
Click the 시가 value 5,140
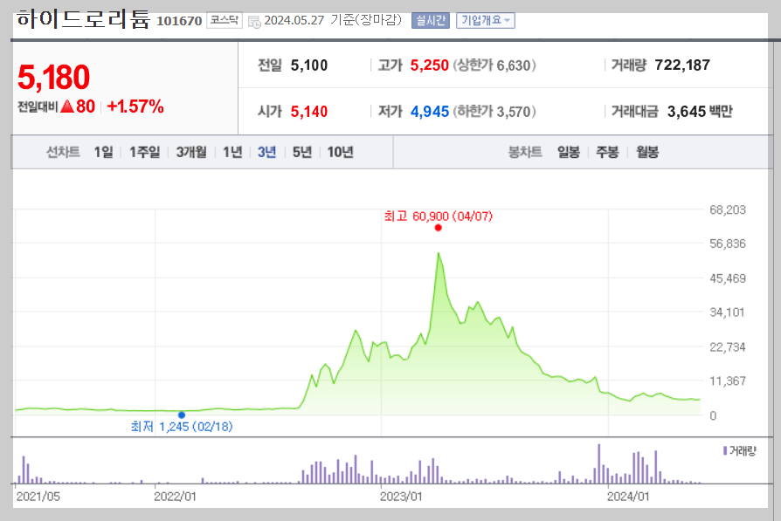click(x=309, y=112)
